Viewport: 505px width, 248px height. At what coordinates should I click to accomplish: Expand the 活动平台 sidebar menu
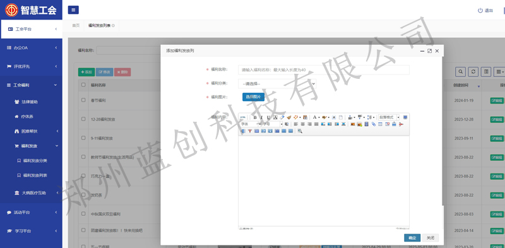(31, 213)
